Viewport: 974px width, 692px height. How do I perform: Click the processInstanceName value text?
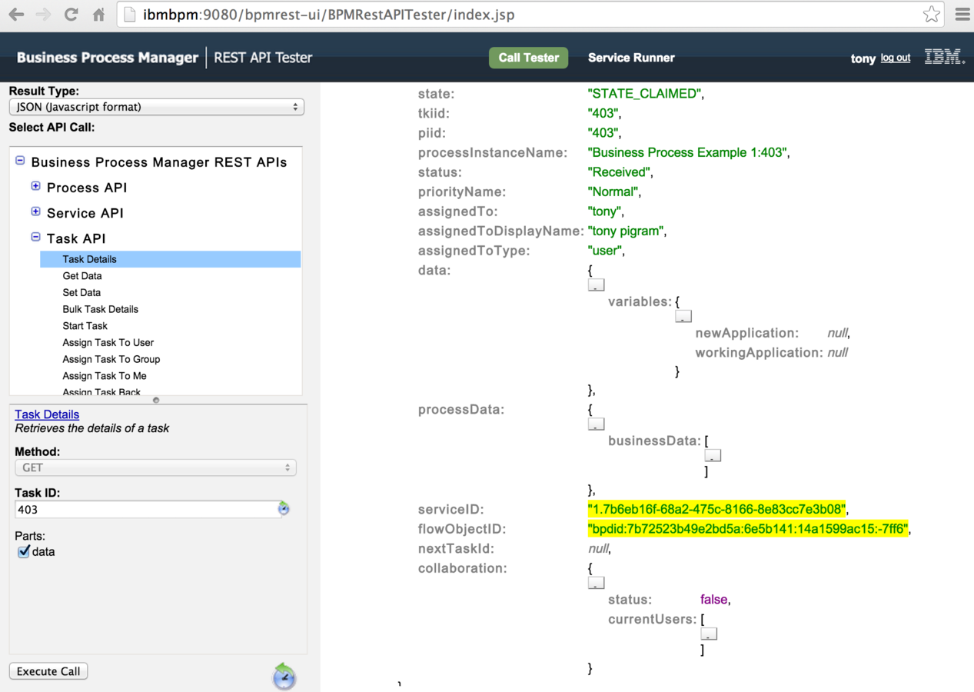click(687, 152)
